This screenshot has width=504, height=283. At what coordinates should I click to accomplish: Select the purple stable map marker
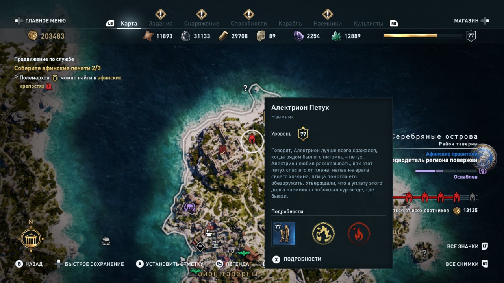point(190,207)
